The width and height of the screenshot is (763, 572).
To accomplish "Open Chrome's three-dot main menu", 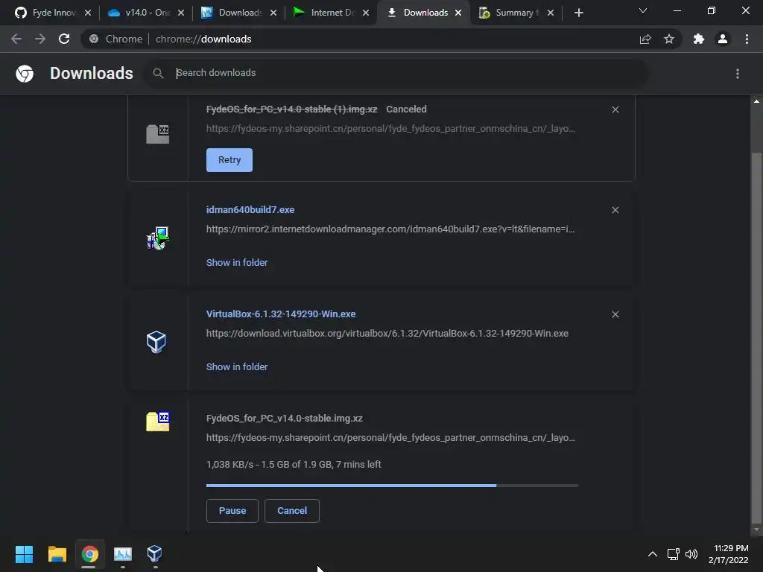I will pyautogui.click(x=747, y=39).
